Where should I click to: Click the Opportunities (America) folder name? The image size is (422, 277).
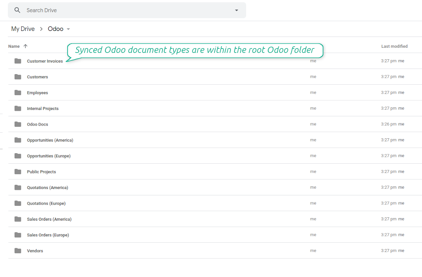pyautogui.click(x=50, y=140)
